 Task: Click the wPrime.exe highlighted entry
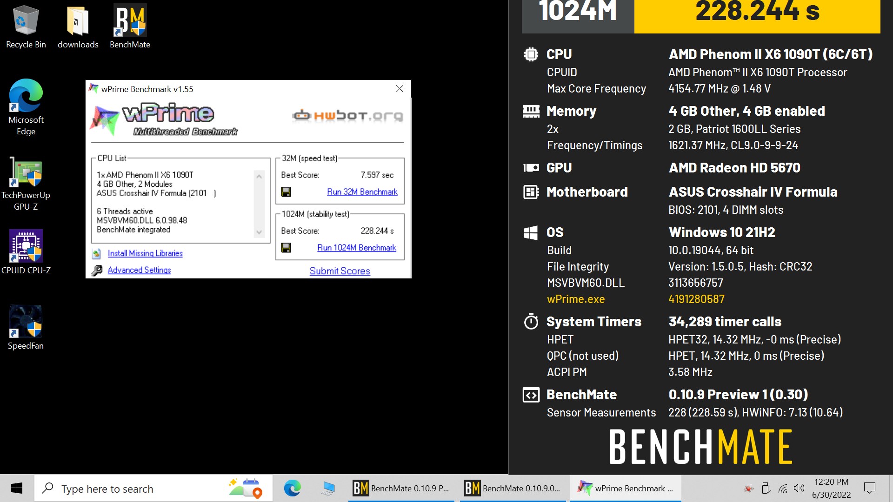(x=576, y=299)
